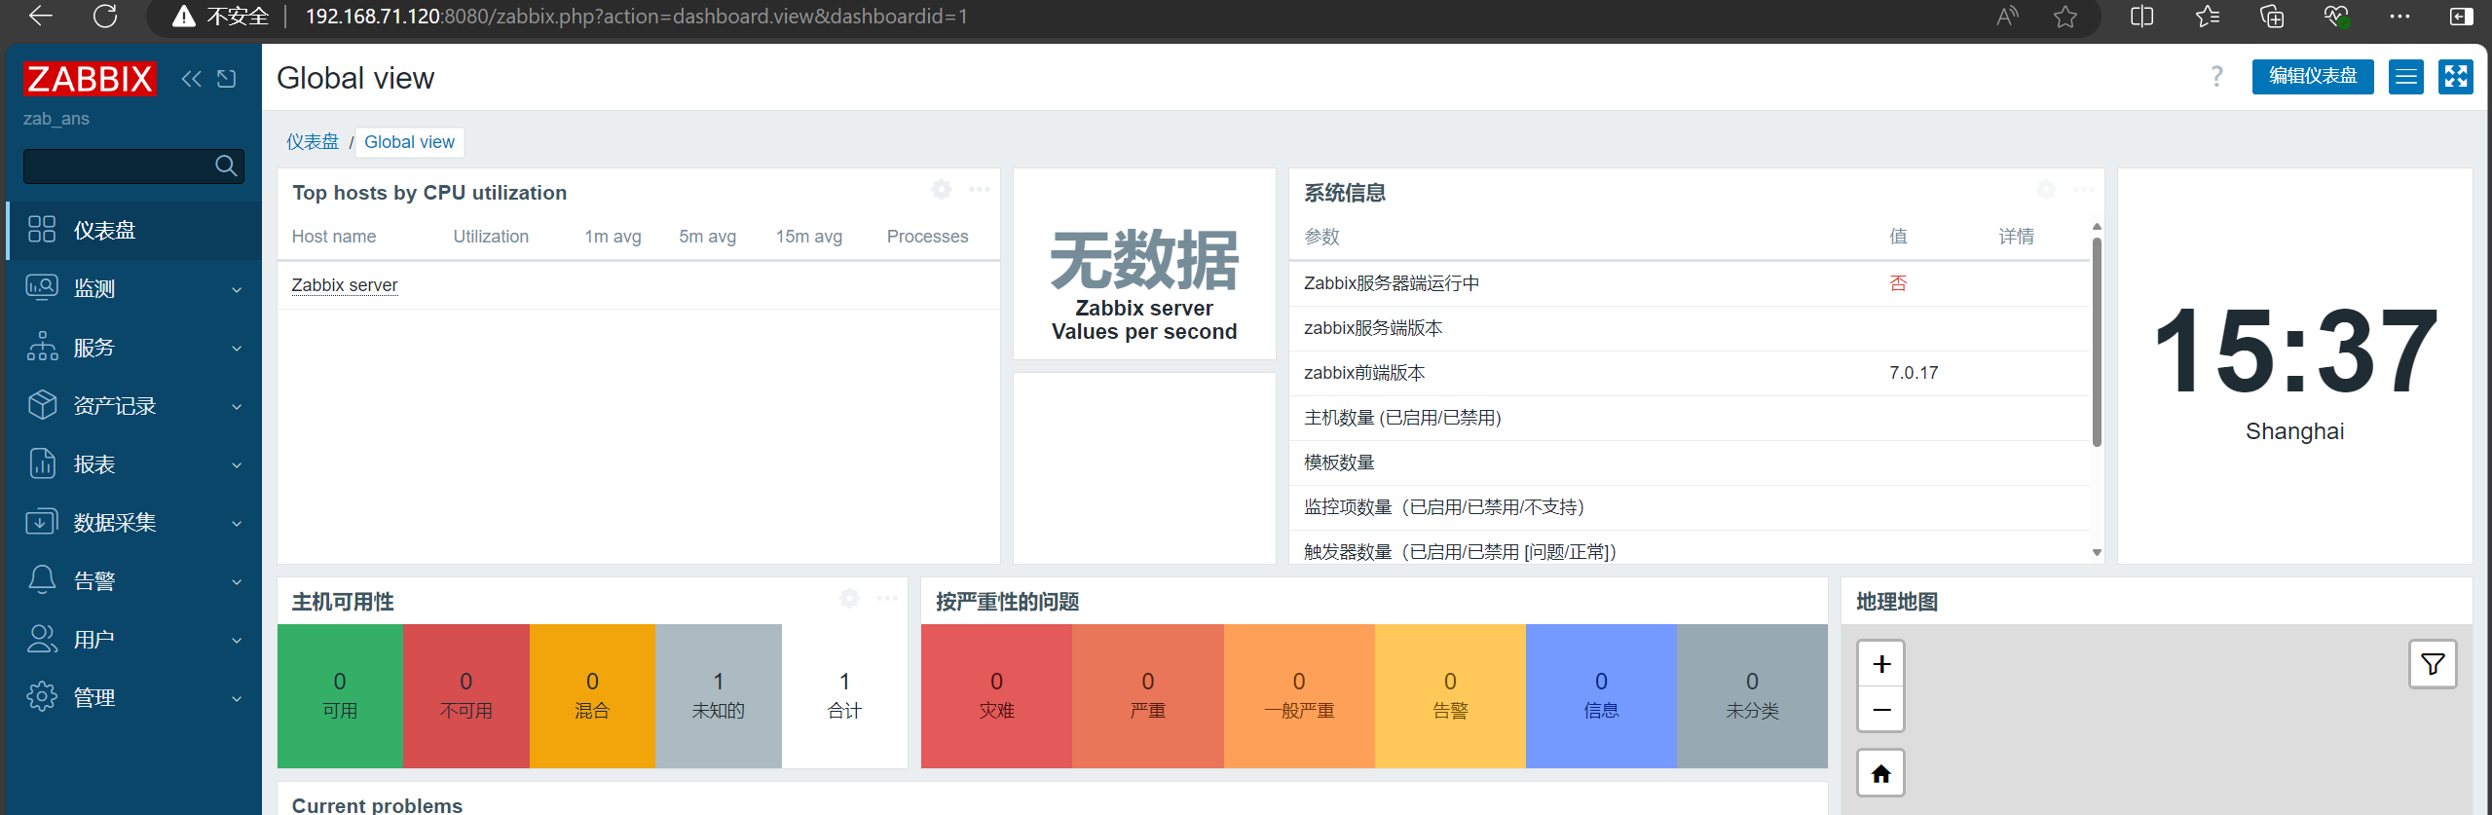This screenshot has height=815, width=2492.
Task: Open browser split screen icon
Action: point(2141,17)
